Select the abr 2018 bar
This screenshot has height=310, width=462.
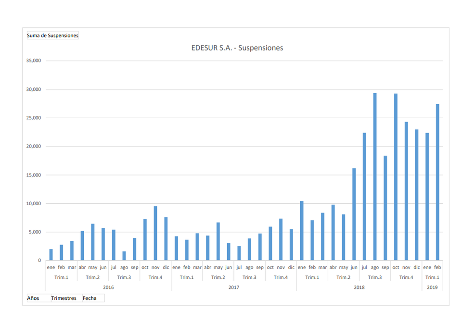click(x=333, y=233)
